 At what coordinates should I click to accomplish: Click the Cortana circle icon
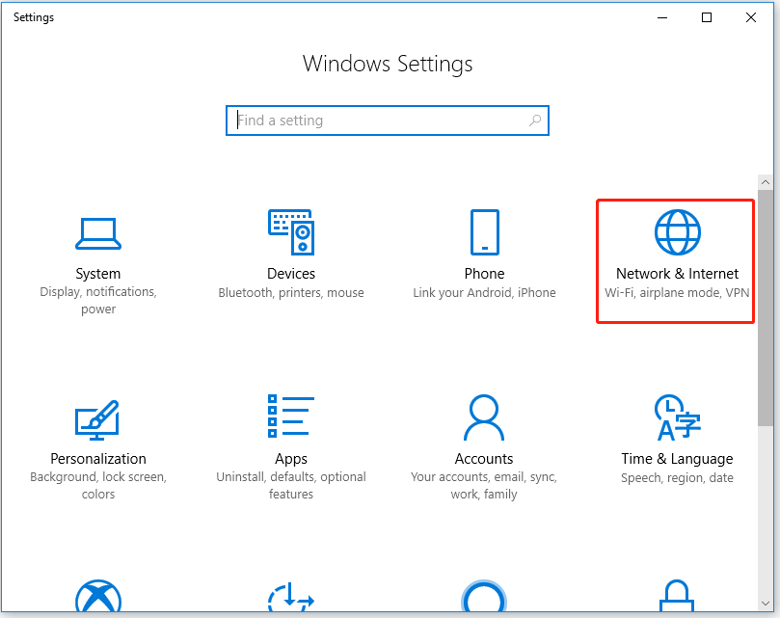484,600
